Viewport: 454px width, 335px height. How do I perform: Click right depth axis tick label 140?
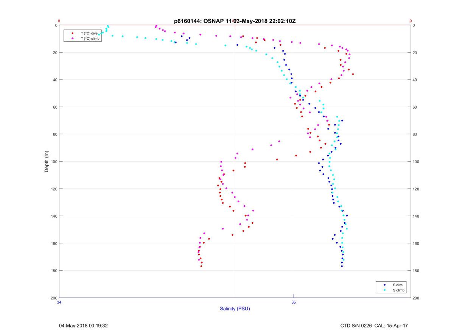pos(416,216)
